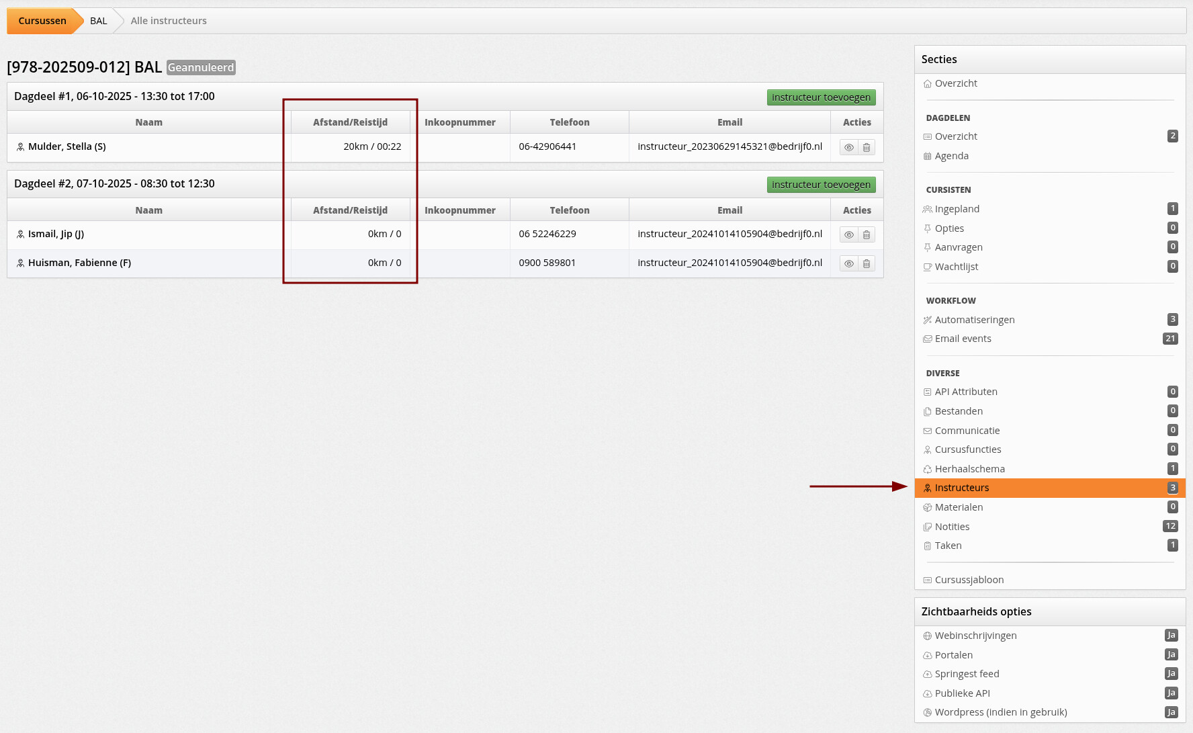This screenshot has width=1193, height=733.
Task: Click eye icon for Mulder, Stella row
Action: pos(848,148)
